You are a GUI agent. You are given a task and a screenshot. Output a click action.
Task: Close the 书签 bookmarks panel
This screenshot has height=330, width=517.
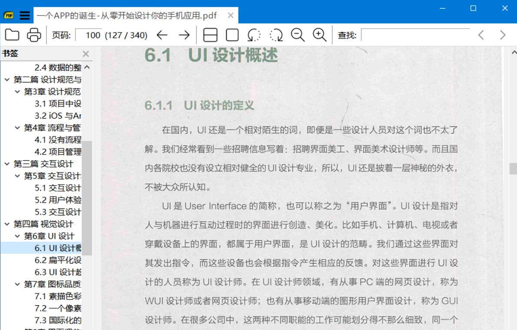click(x=86, y=54)
